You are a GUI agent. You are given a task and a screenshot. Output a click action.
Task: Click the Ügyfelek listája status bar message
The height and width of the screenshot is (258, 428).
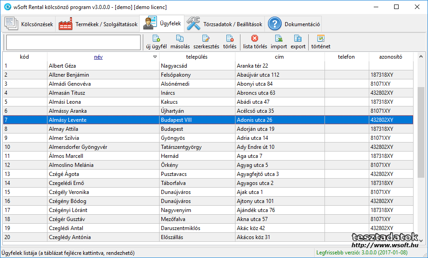pos(68,253)
